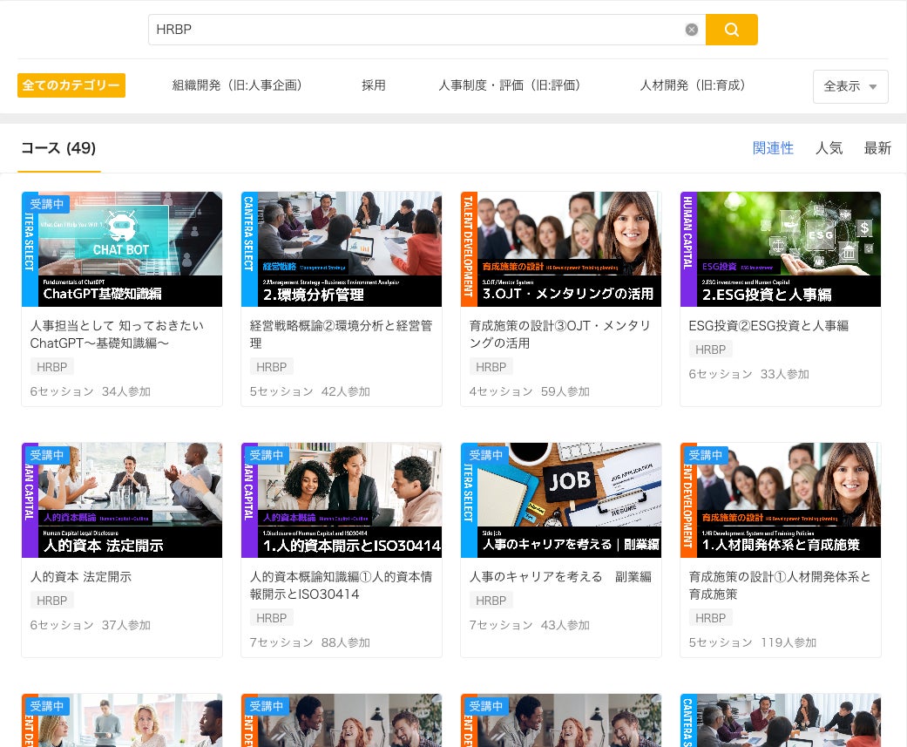
Task: Click 受講中 badge on 人的資本開示とISO30414
Action: 266,455
